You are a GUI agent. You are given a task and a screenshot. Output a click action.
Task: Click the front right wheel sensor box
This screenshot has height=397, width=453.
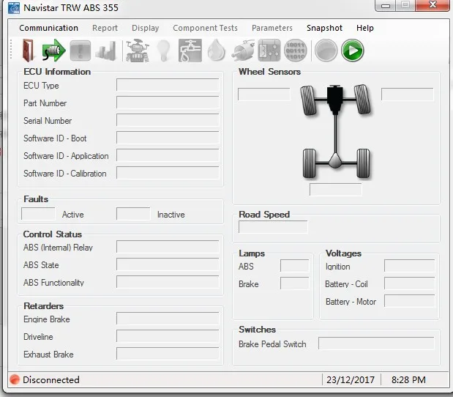(x=408, y=94)
